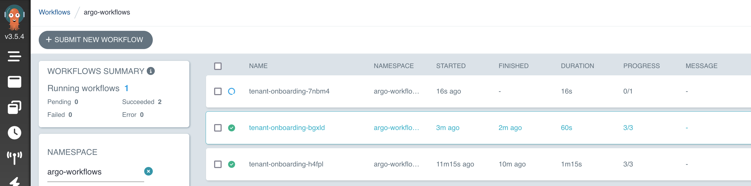
Task: Click the NAME column header
Action: tap(258, 66)
